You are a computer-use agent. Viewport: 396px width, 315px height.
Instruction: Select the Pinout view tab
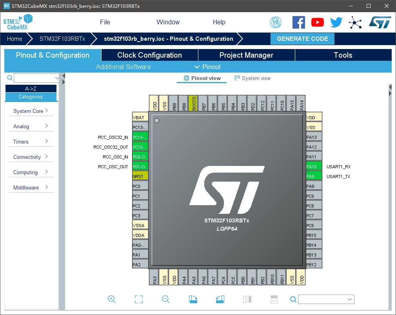click(202, 78)
